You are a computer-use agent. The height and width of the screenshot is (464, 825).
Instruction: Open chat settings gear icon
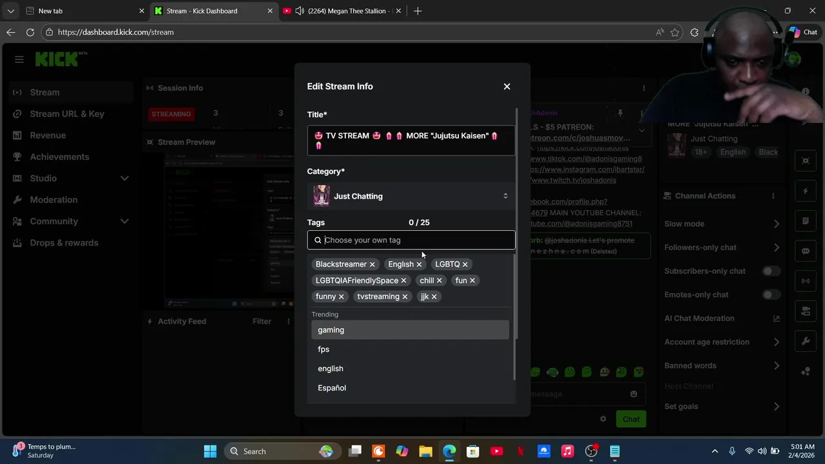coord(603,419)
